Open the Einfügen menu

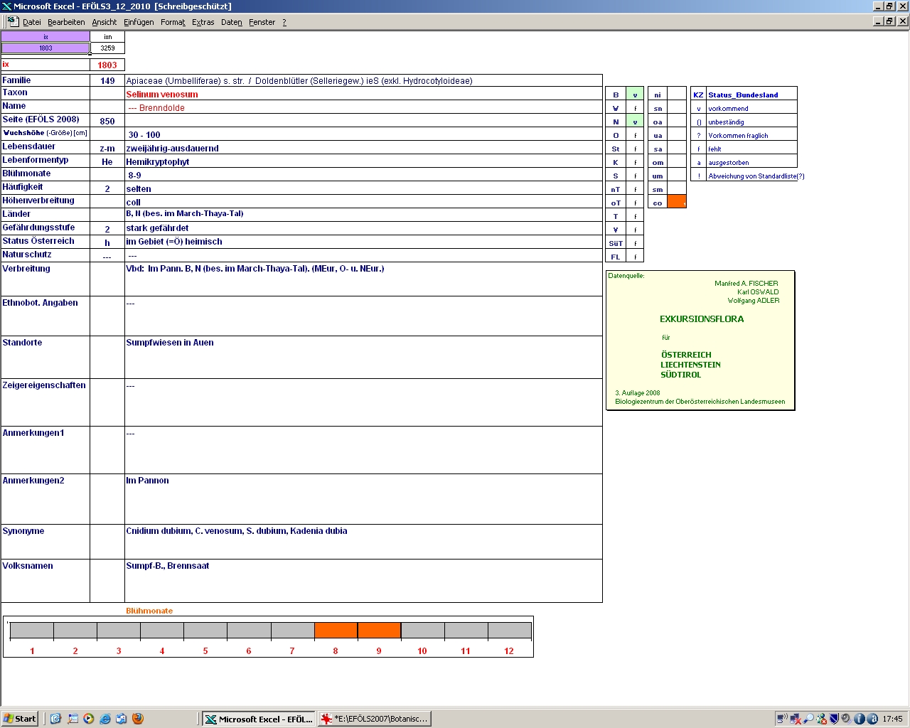(x=139, y=22)
